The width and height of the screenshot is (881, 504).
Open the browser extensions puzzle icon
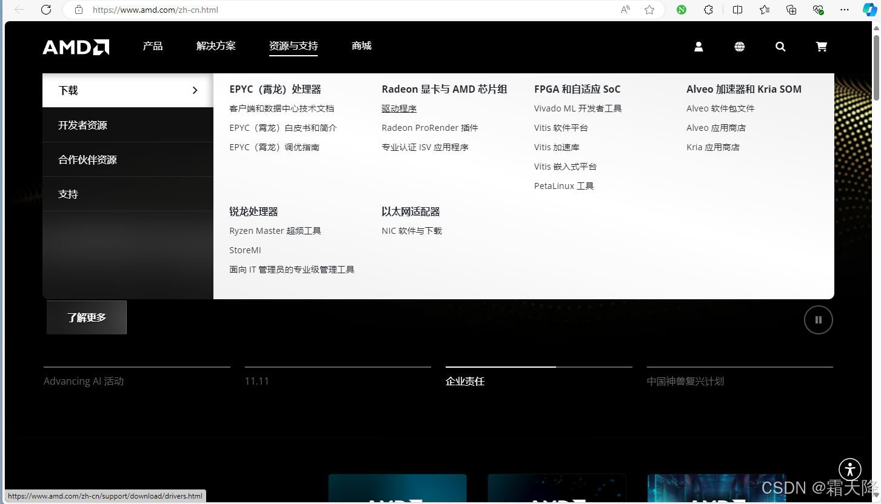pyautogui.click(x=708, y=10)
